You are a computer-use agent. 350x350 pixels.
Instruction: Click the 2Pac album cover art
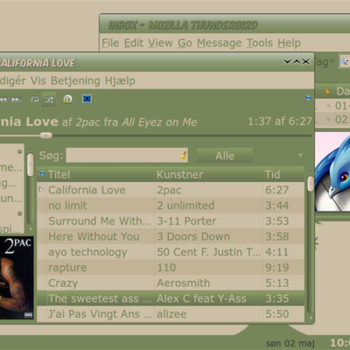click(x=17, y=277)
